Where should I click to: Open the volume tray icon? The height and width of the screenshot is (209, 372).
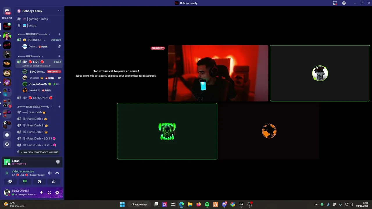point(352,204)
